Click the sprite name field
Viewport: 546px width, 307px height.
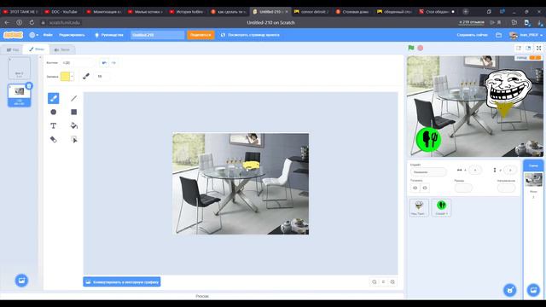pos(428,172)
